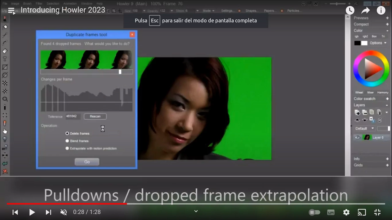Collapse the Layers panel
Viewport: 392px width, 220px height.
point(387,105)
